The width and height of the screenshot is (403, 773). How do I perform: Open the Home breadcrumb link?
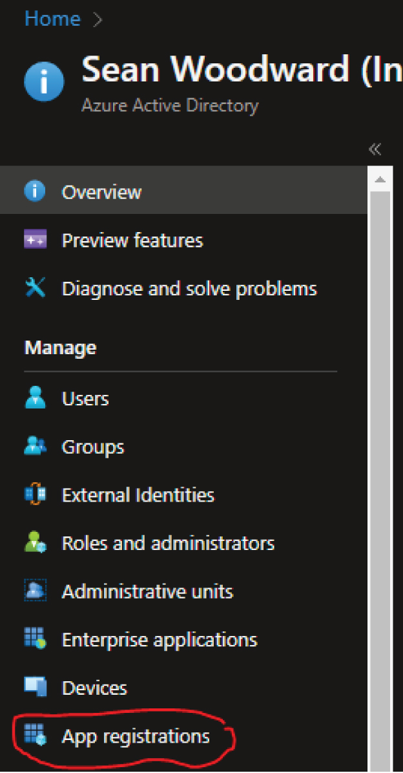click(52, 19)
